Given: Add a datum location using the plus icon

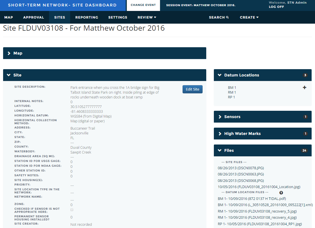Looking at the screenshot, I should [x=305, y=87].
